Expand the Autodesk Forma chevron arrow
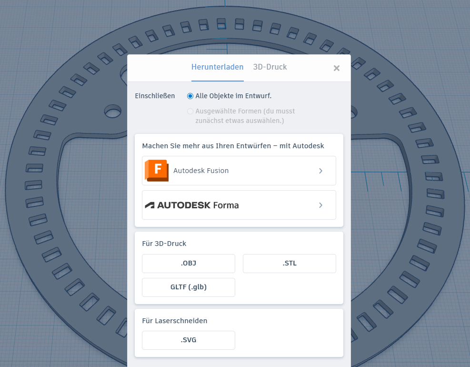Viewport: 470px width, 367px height. point(321,205)
